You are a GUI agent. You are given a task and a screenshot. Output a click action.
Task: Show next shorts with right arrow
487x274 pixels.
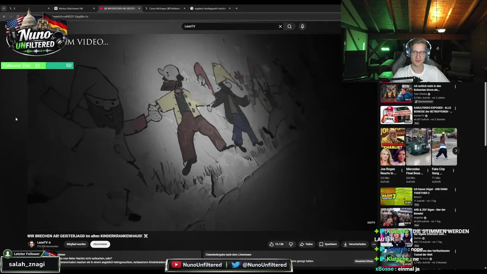click(x=456, y=151)
